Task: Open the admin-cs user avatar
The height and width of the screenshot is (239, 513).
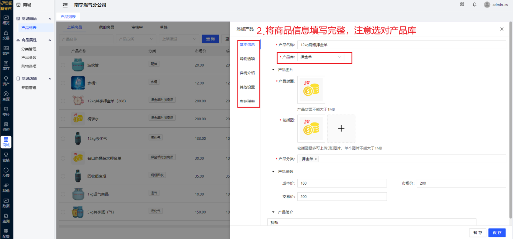Action: 487,5
